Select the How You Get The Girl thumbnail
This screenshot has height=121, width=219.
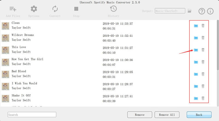(5, 62)
